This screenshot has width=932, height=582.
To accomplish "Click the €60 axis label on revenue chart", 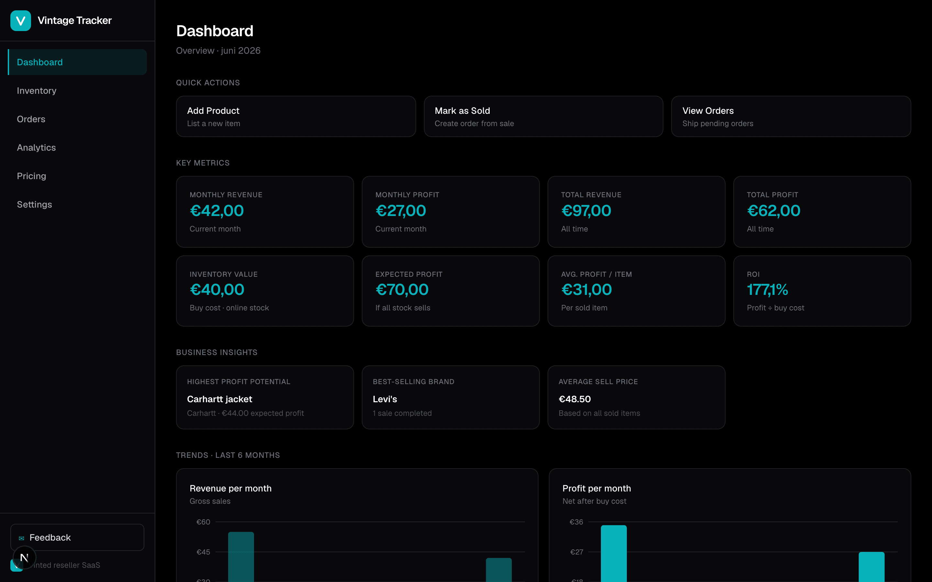I will (x=203, y=522).
